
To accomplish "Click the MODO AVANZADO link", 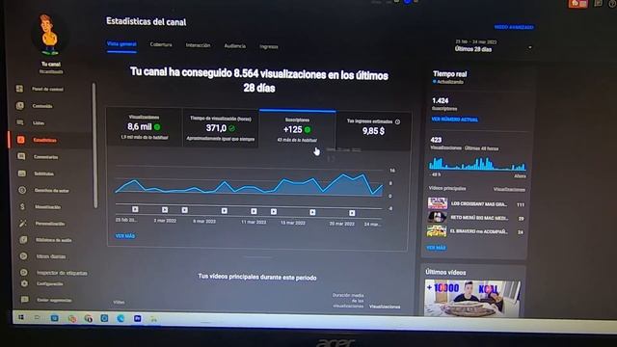I will (514, 27).
